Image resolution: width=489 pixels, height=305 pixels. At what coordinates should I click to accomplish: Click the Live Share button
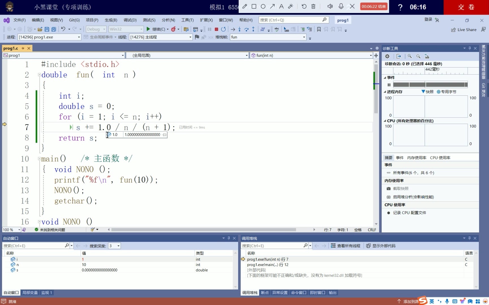(x=464, y=30)
